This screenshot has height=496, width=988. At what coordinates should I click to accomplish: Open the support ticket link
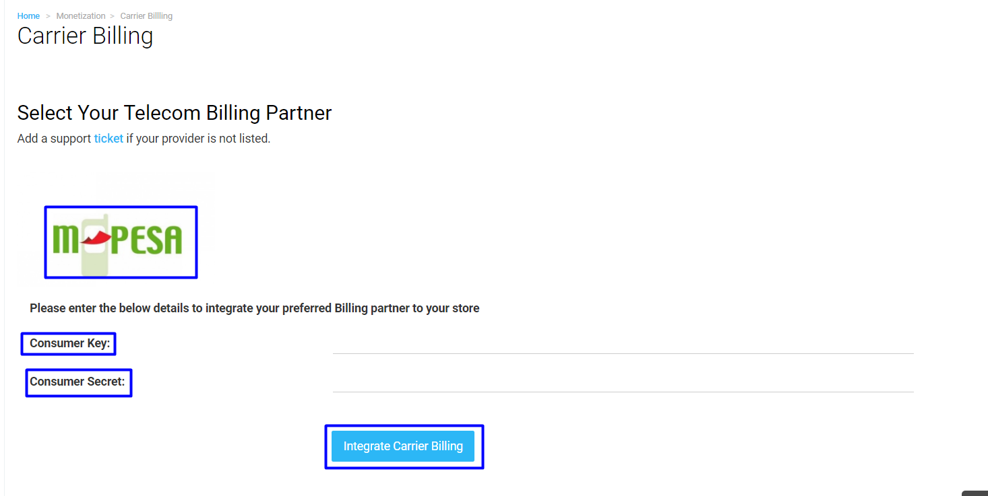click(x=109, y=139)
